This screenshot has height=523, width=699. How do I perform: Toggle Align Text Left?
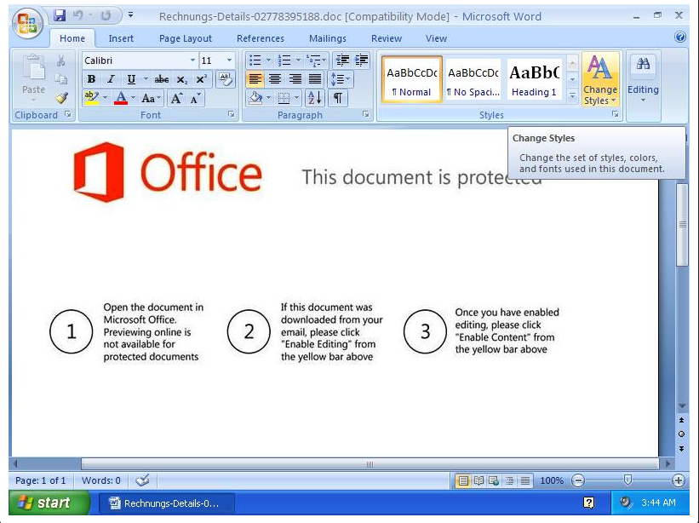(x=255, y=79)
